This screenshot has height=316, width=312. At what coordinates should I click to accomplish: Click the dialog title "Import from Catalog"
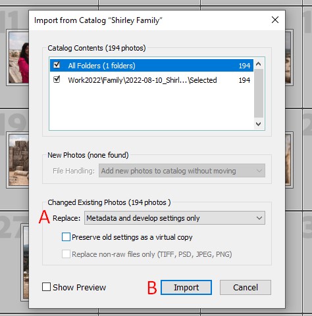click(x=98, y=20)
